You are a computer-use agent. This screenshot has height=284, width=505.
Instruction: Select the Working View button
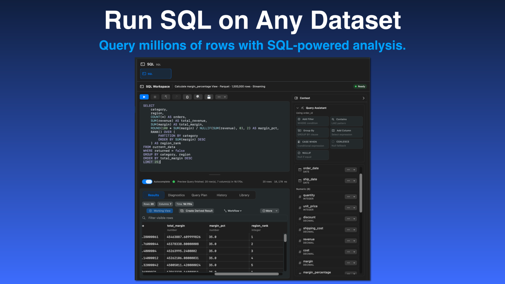coord(160,211)
